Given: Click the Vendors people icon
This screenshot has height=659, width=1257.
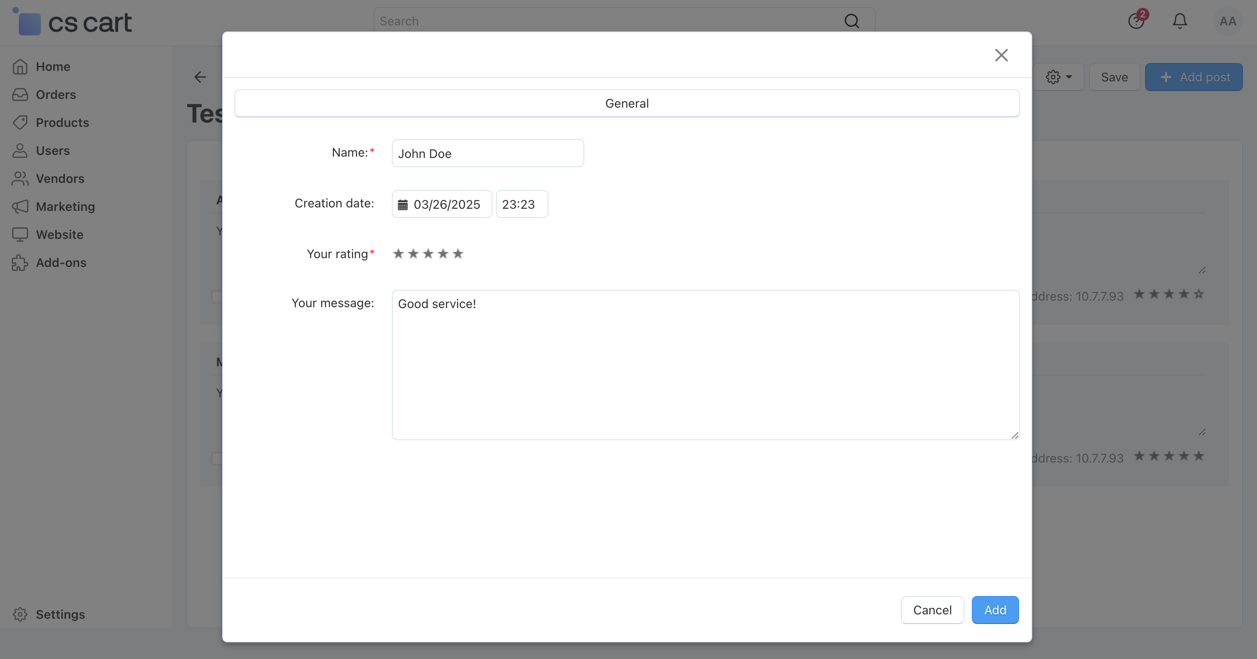Looking at the screenshot, I should pyautogui.click(x=20, y=178).
